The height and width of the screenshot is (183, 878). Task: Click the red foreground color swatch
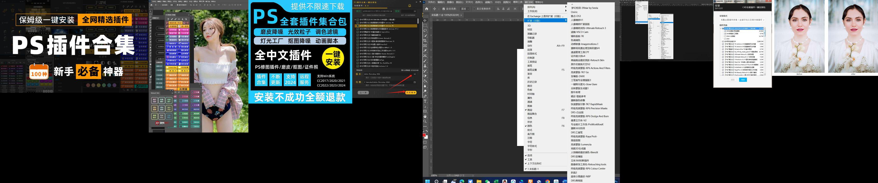tap(424, 135)
